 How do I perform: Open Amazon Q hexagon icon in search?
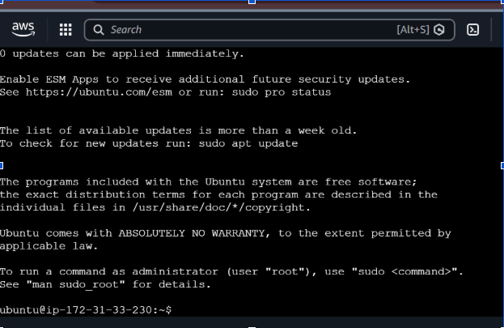[439, 30]
